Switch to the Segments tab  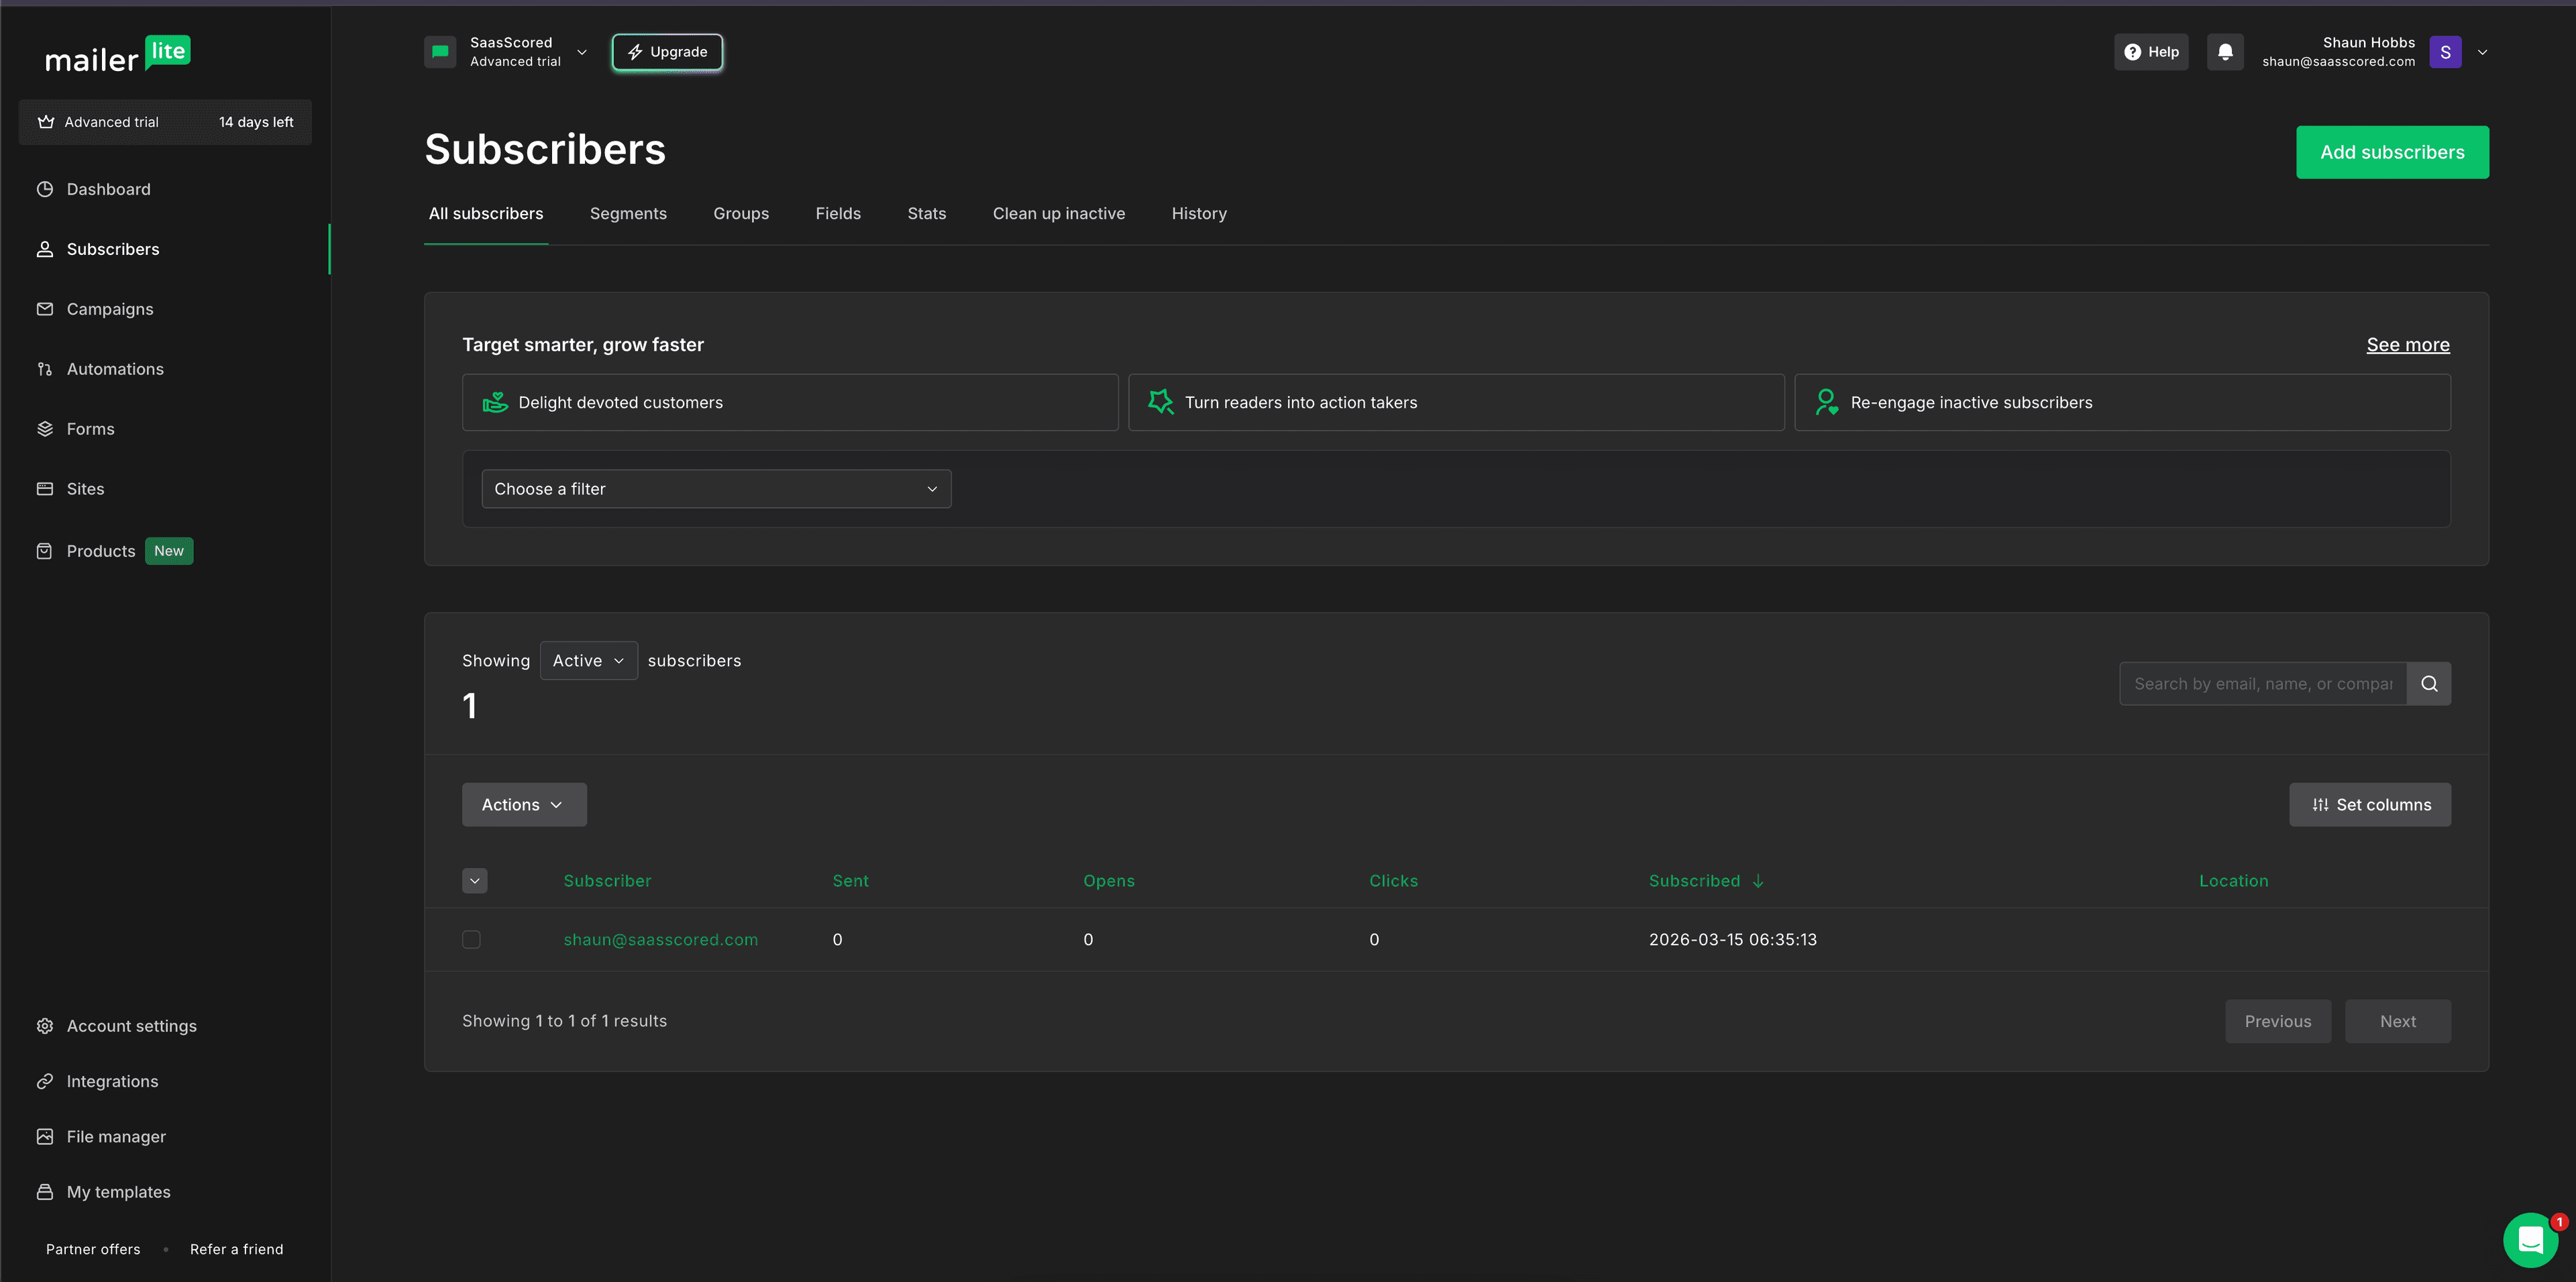click(x=628, y=213)
